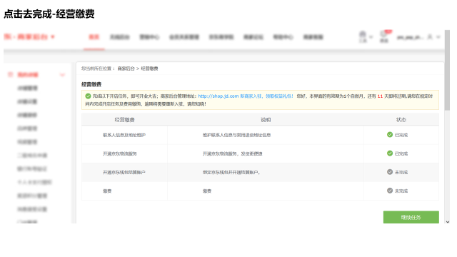This screenshot has width=457, height=257.
Task: Click the 状态 column header
Action: tap(401, 119)
